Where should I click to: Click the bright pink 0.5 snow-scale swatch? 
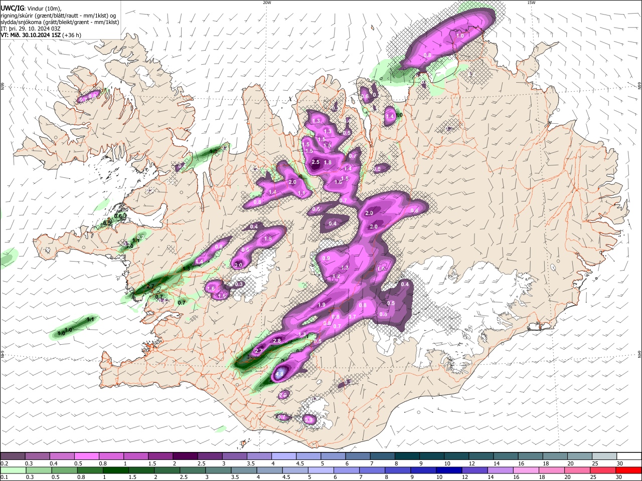coord(86,456)
